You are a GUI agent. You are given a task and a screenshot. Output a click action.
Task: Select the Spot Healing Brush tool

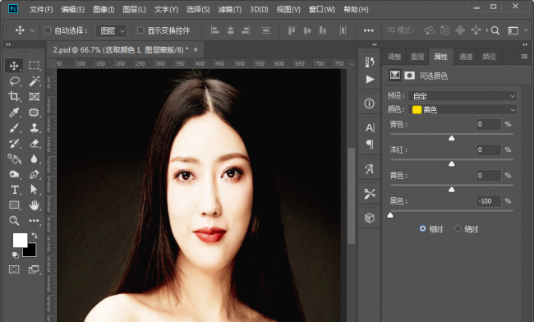click(34, 113)
